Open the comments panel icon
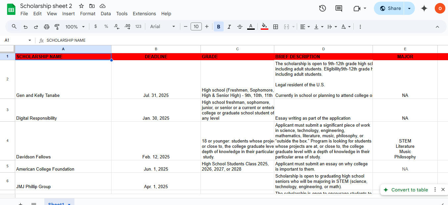448x205 pixels. (339, 8)
